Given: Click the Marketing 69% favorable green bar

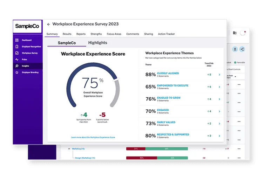Looking at the screenshot, I should 166,149.
